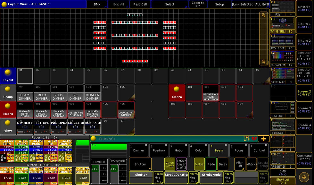Toggle DS on the DIMMER speed master
This screenshot has width=314, height=185.
tap(103, 168)
